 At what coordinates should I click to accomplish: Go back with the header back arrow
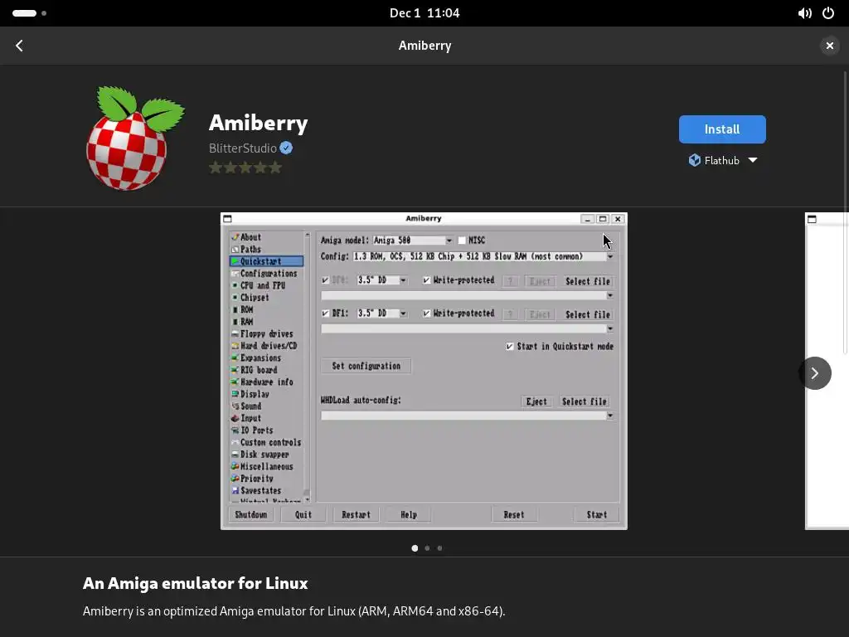coord(20,46)
